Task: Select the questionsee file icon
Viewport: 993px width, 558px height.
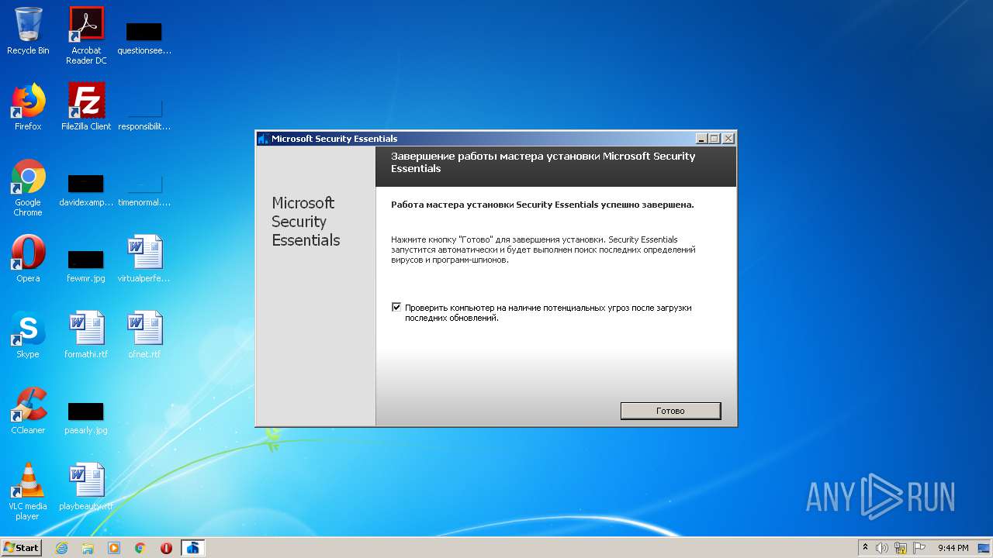Action: pyautogui.click(x=144, y=37)
